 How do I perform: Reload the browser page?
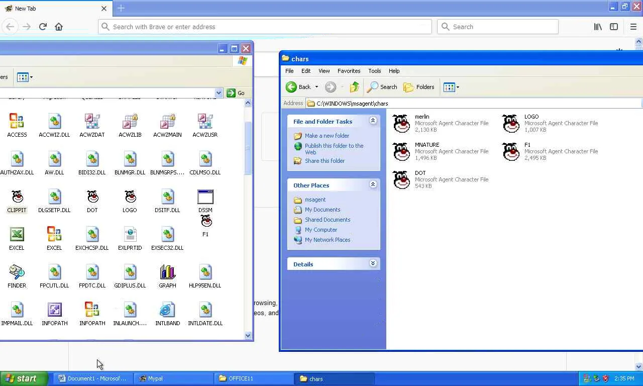(x=43, y=27)
